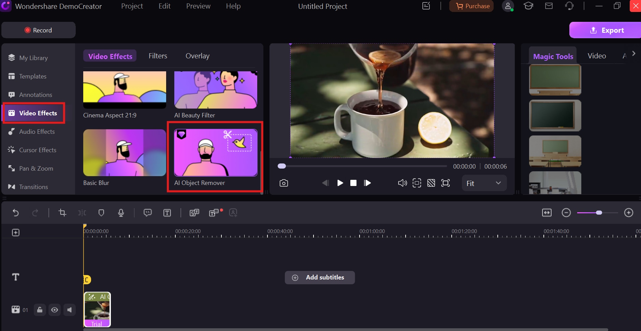Open the Project menu

click(x=132, y=6)
